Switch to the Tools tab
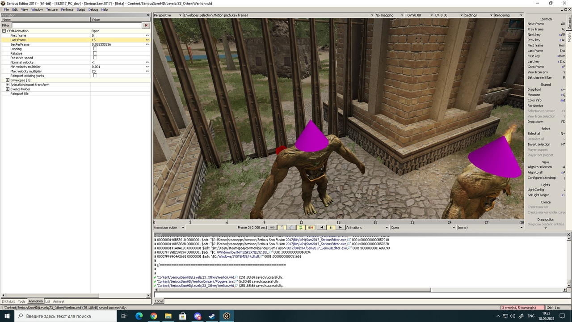 pyautogui.click(x=22, y=301)
